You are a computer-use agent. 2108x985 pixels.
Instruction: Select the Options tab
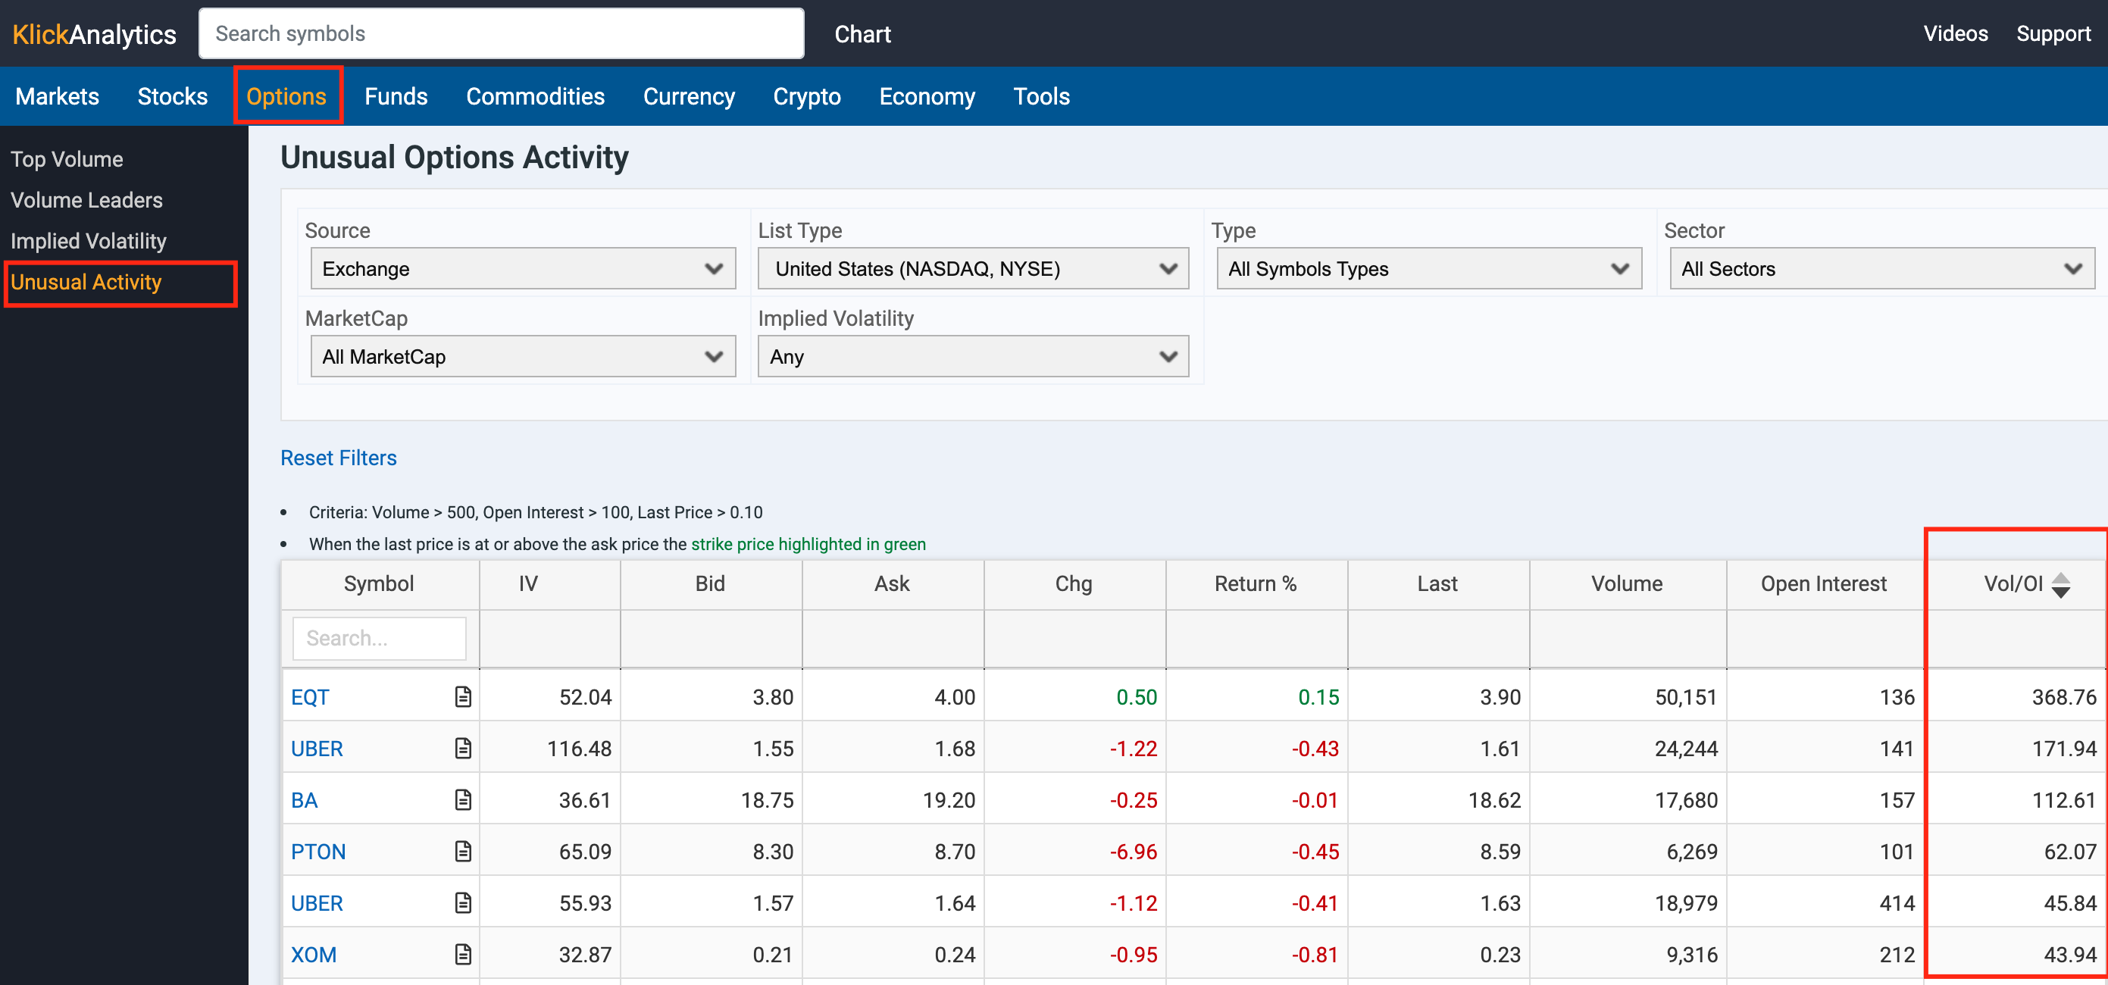[286, 96]
